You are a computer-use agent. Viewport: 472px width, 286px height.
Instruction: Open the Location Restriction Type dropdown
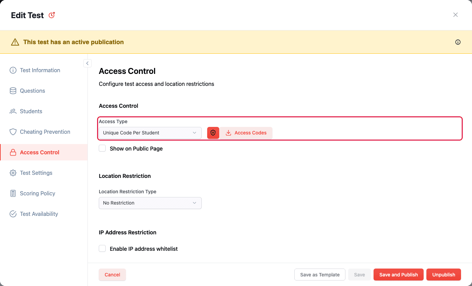[150, 203]
